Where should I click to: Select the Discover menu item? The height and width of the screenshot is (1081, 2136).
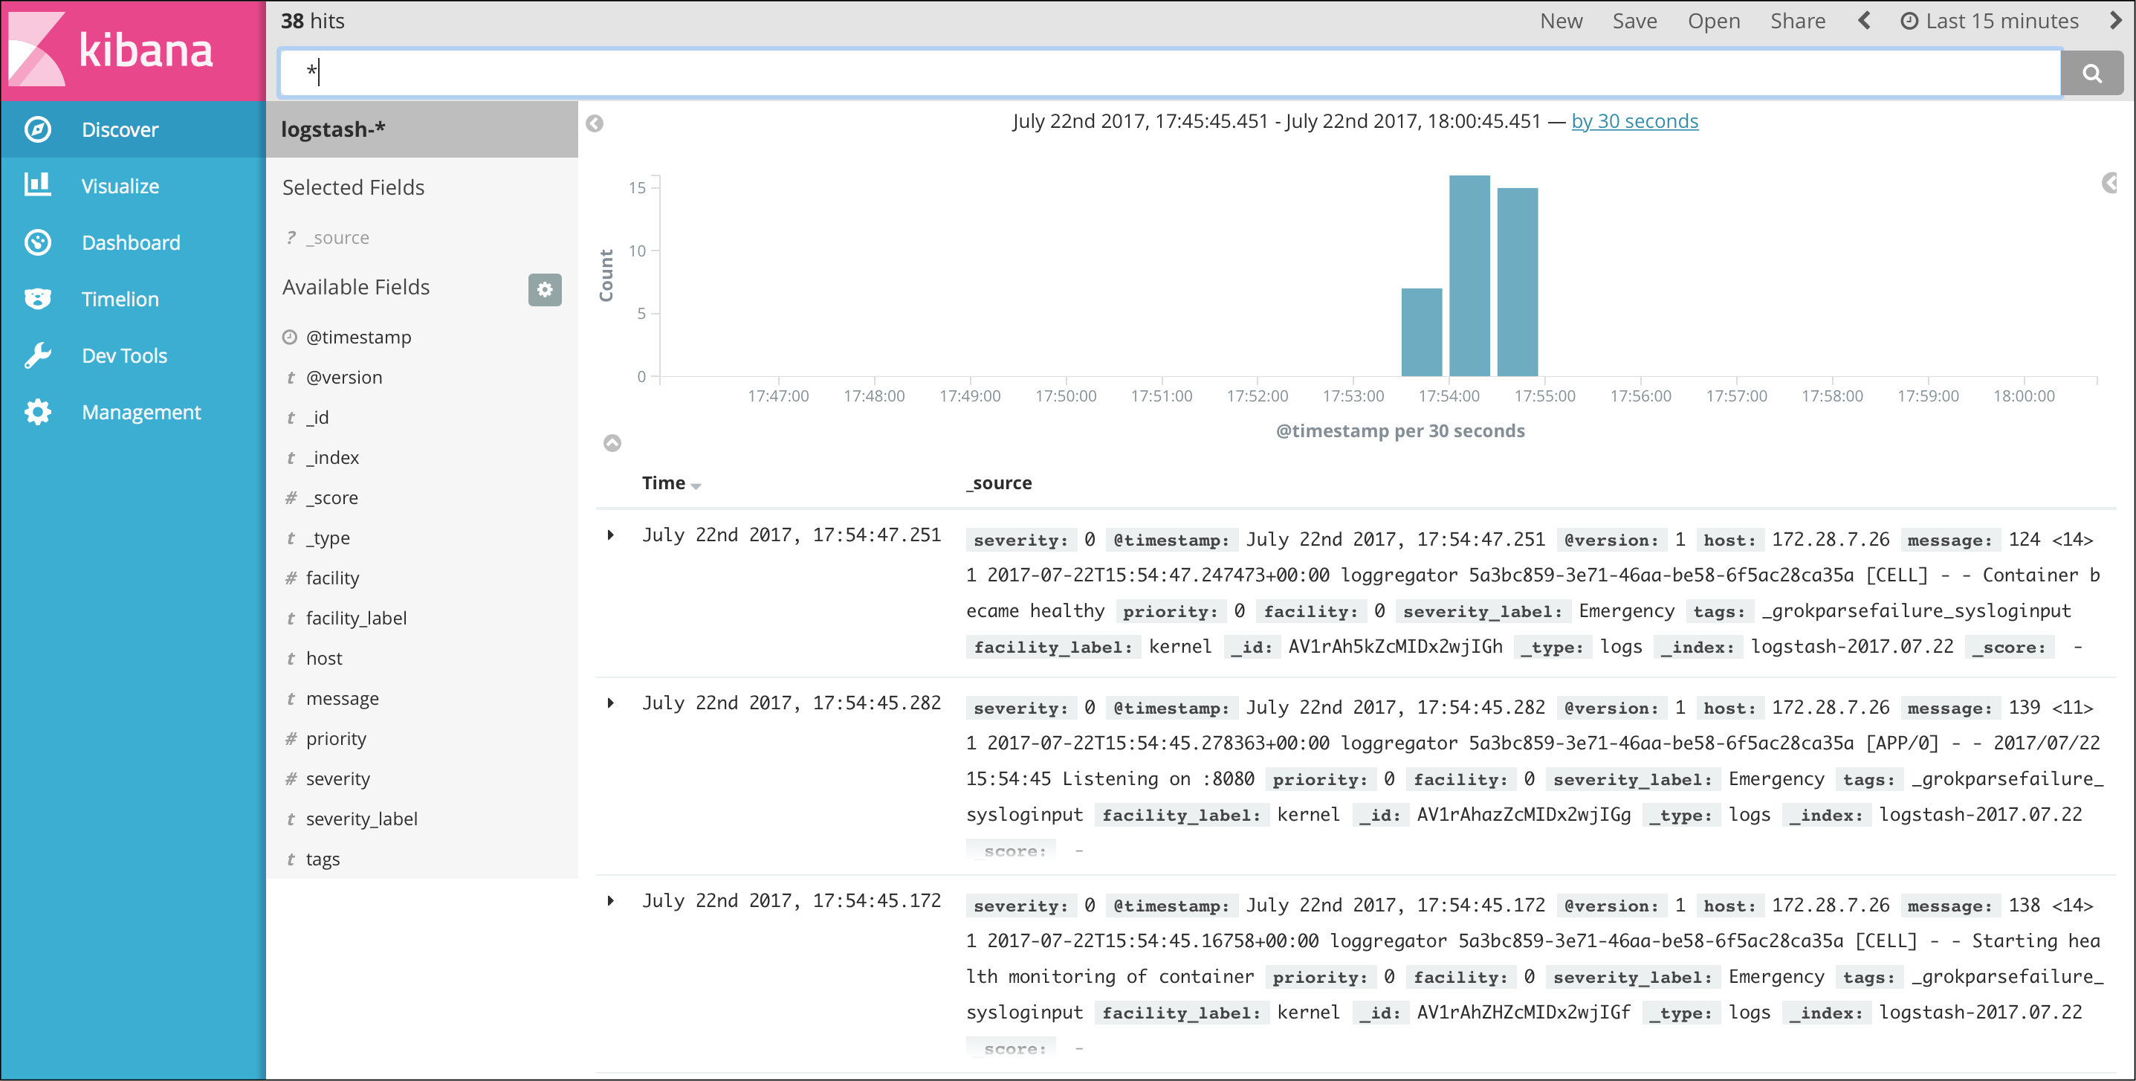coord(133,129)
